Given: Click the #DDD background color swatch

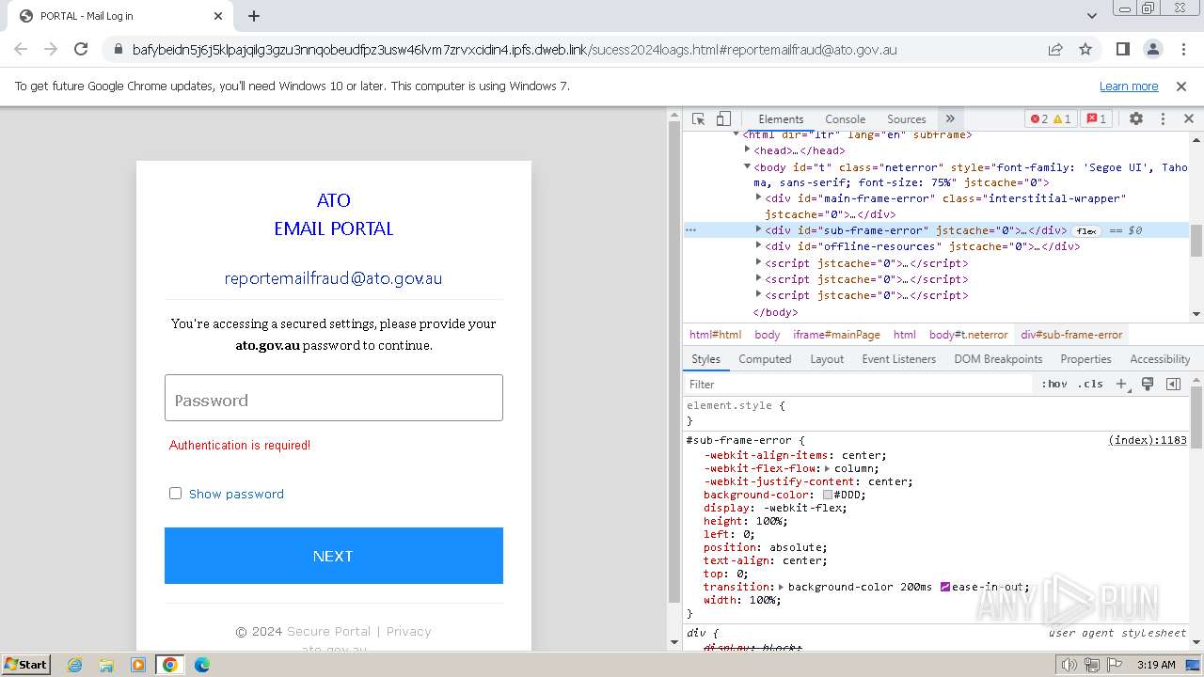Looking at the screenshot, I should (828, 495).
